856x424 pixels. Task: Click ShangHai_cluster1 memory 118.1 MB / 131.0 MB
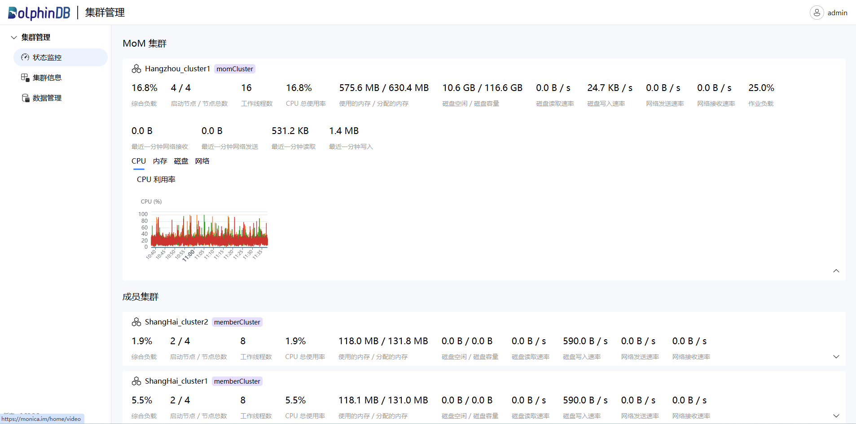383,400
